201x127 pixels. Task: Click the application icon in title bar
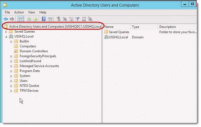point(5,5)
